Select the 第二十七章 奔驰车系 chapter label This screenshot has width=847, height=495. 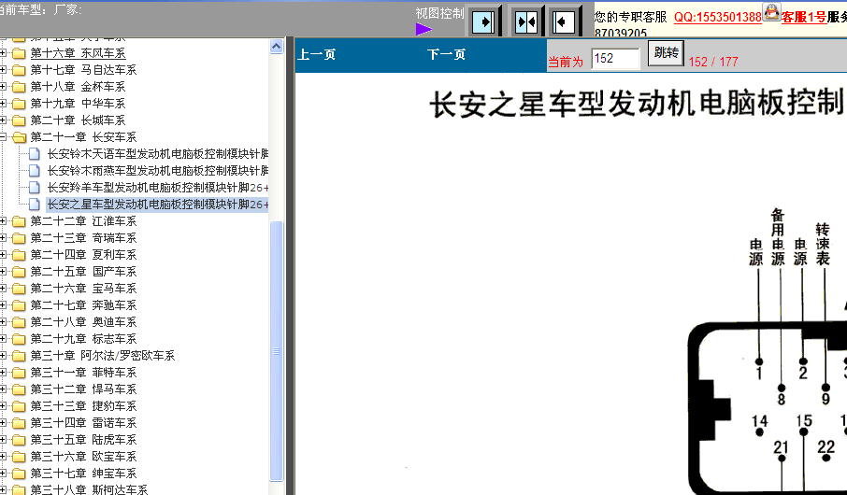(x=84, y=305)
